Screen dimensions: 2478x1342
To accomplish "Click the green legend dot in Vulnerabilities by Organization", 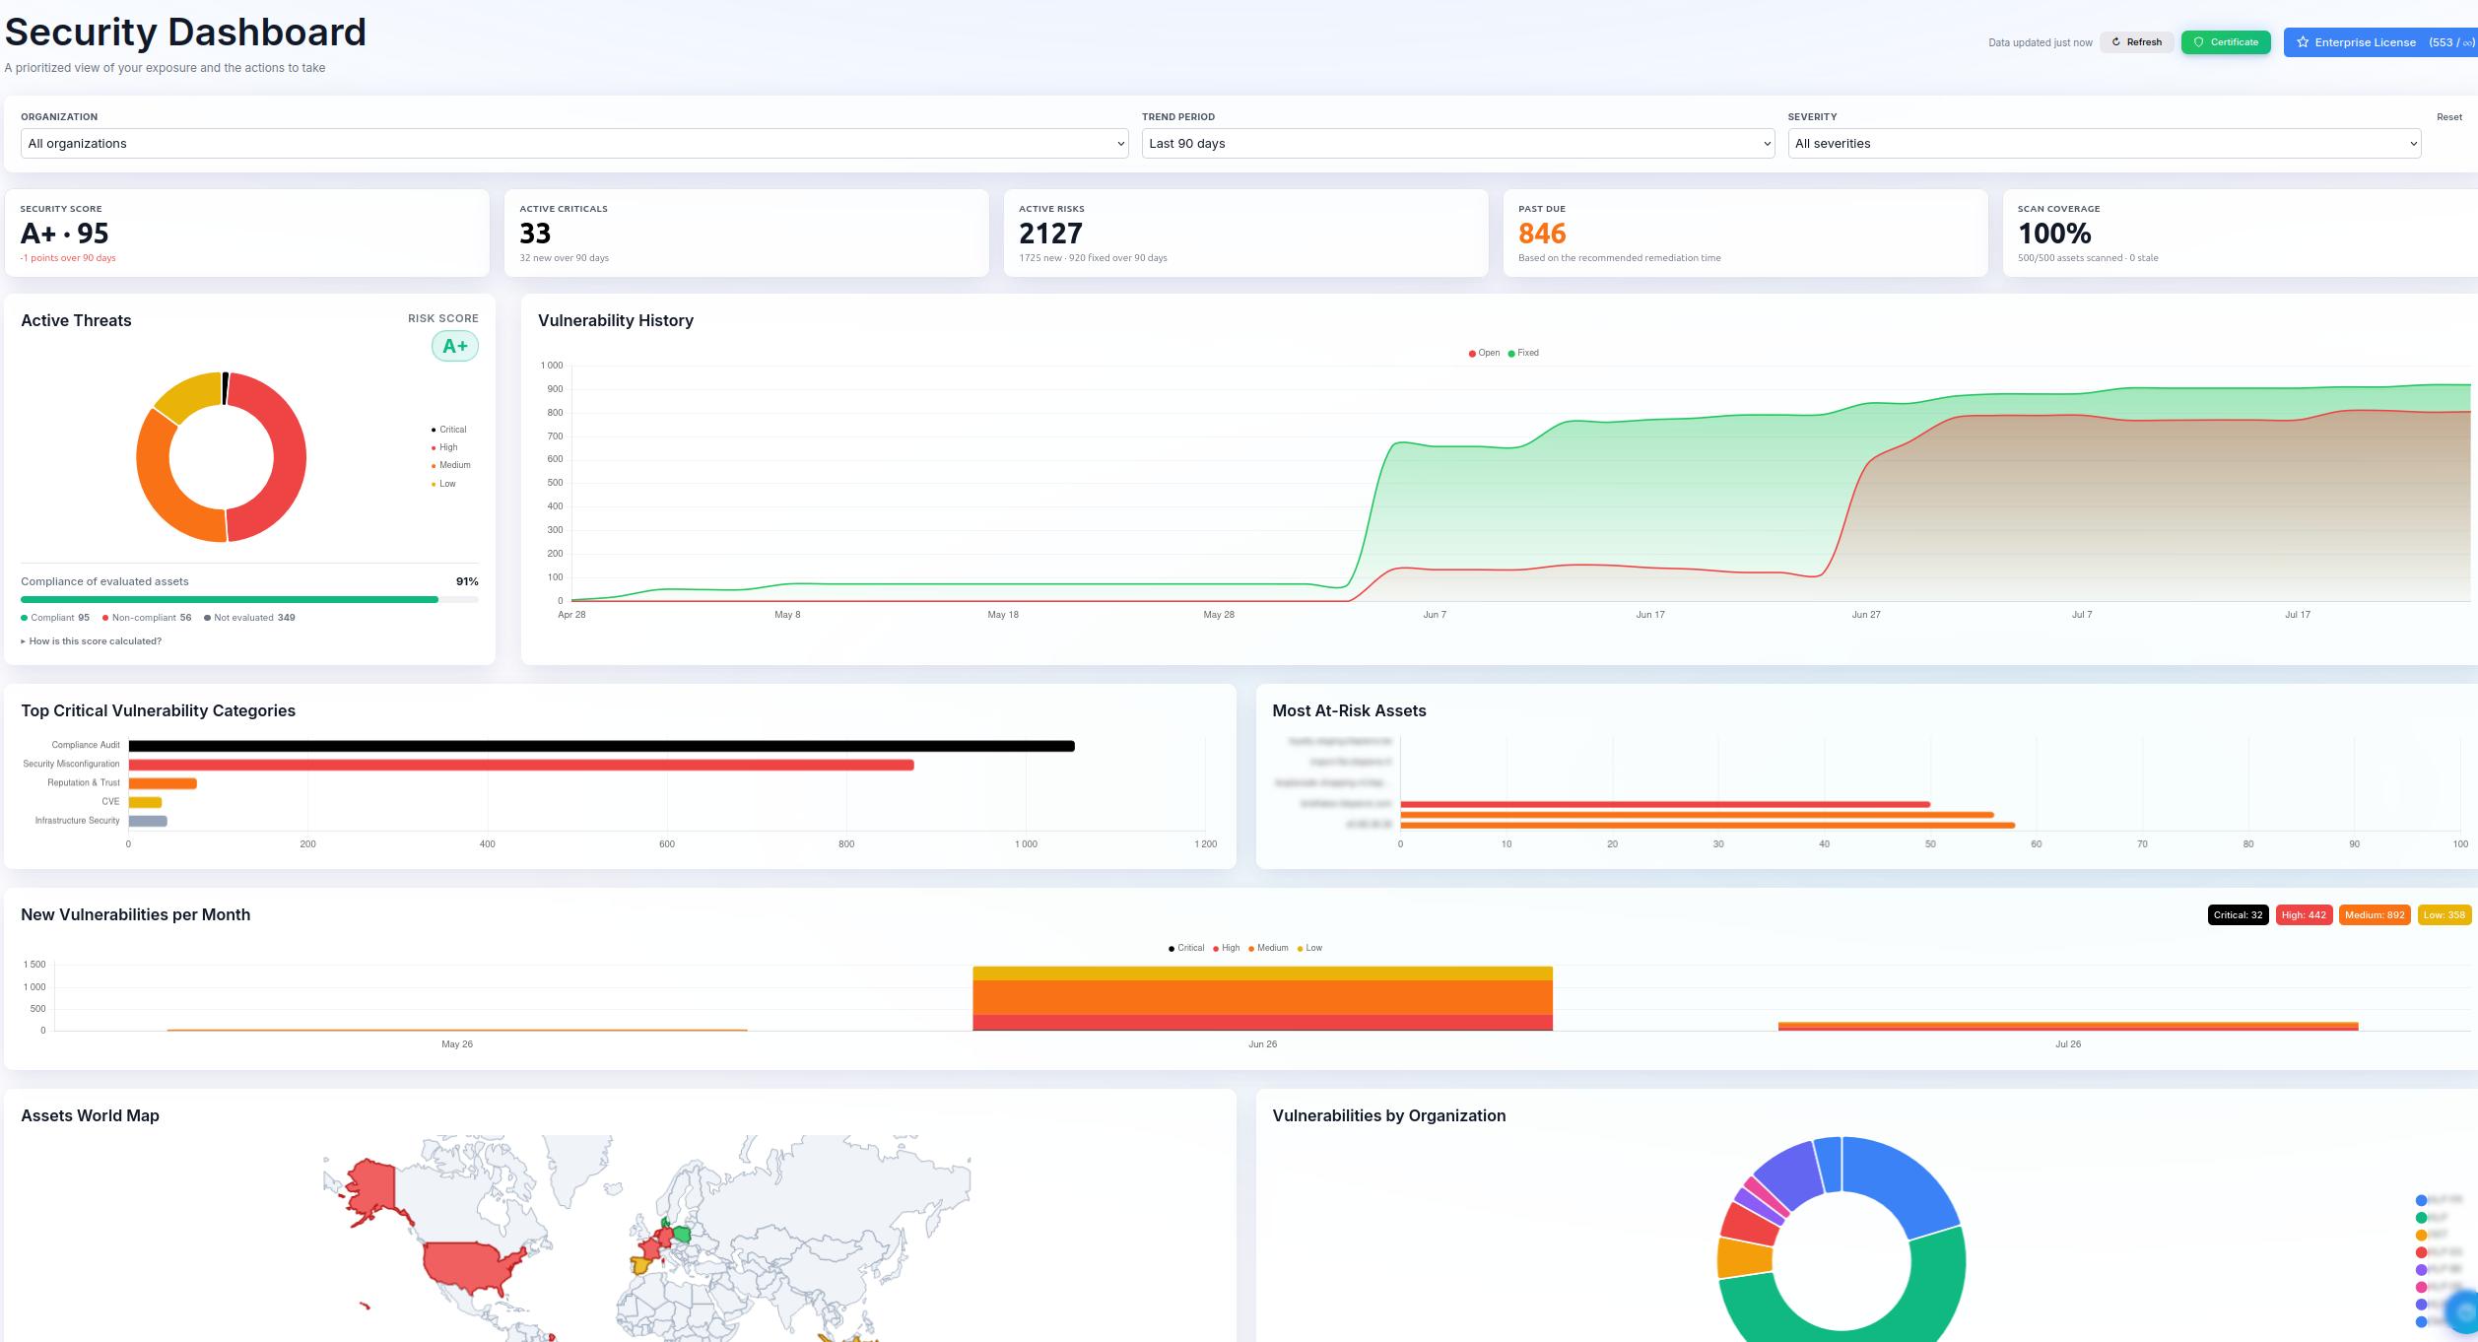I will pos(2421,1218).
